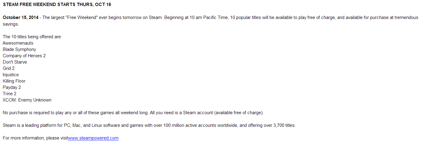This screenshot has height=144, width=421.
Task: Select the Company of Heroes 2 line
Action: [x=24, y=56]
